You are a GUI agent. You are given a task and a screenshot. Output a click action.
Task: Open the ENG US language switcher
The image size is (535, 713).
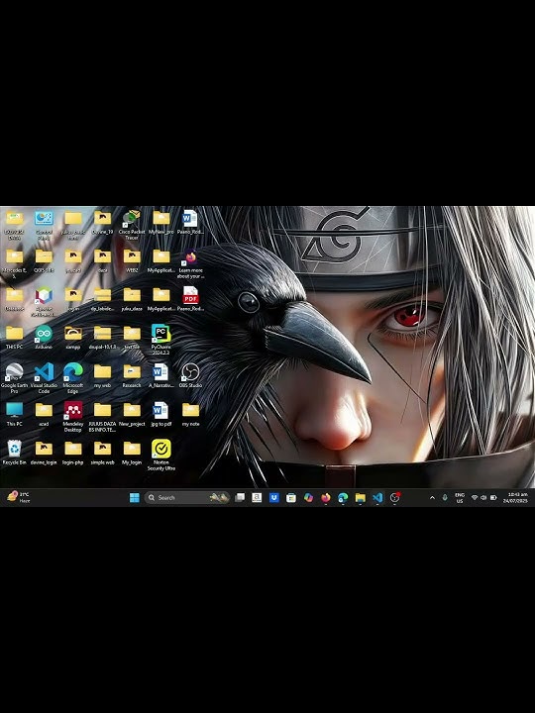click(460, 498)
